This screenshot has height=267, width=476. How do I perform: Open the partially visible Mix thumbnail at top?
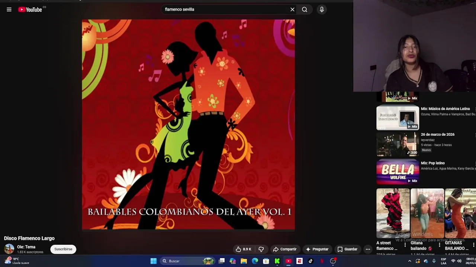pyautogui.click(x=398, y=97)
